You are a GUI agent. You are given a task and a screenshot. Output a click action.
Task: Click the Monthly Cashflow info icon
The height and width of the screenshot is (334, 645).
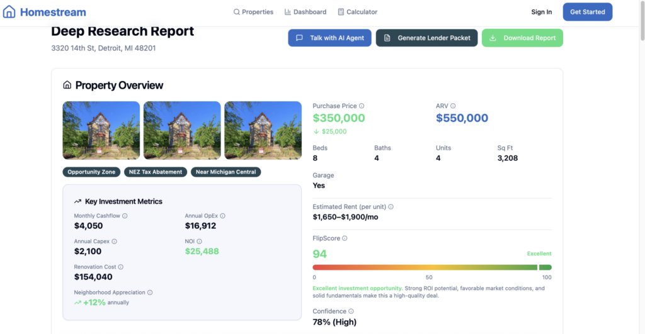pos(125,216)
